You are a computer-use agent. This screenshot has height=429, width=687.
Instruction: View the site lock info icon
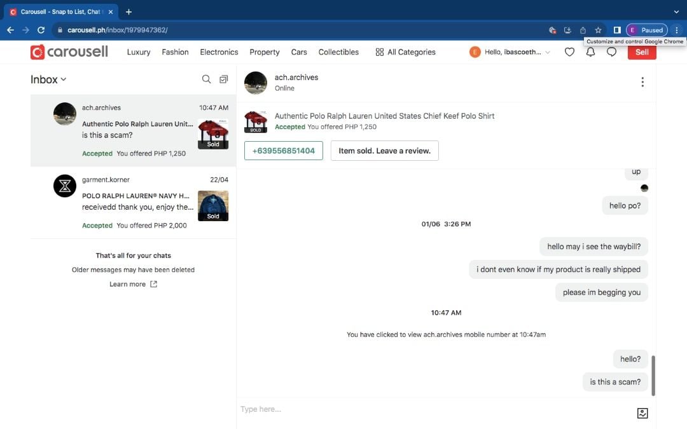[60, 30]
